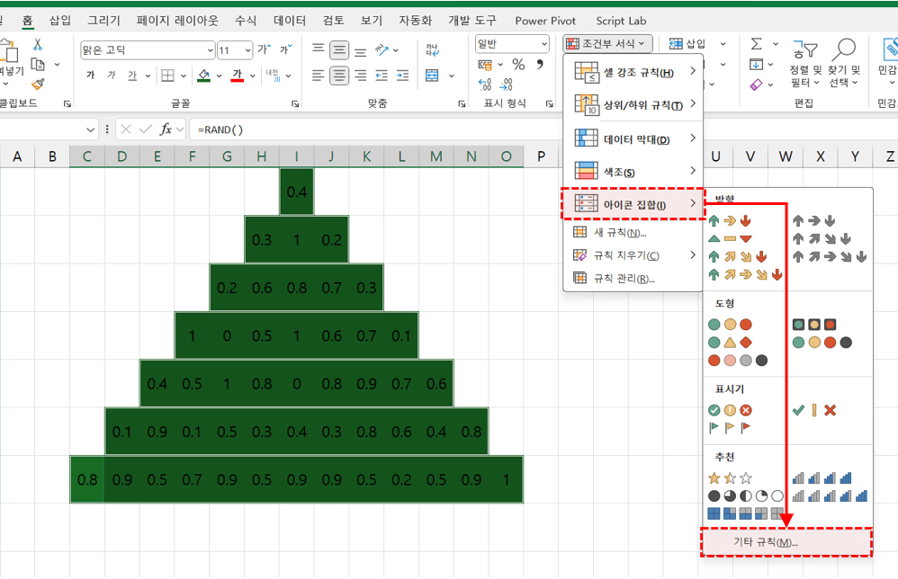Choose the three stars rating icon set
Viewport: 898px width, 579px height.
pyautogui.click(x=729, y=478)
